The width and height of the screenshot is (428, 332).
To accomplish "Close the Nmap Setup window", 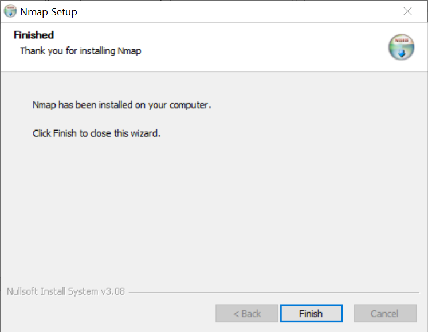I will [x=407, y=11].
